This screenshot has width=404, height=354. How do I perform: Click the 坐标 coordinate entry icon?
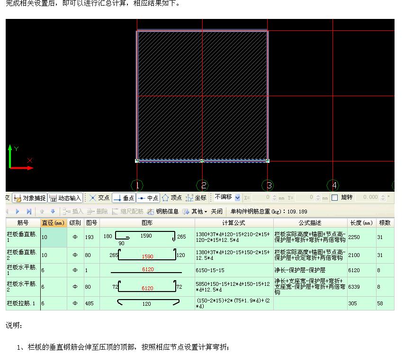click(196, 198)
